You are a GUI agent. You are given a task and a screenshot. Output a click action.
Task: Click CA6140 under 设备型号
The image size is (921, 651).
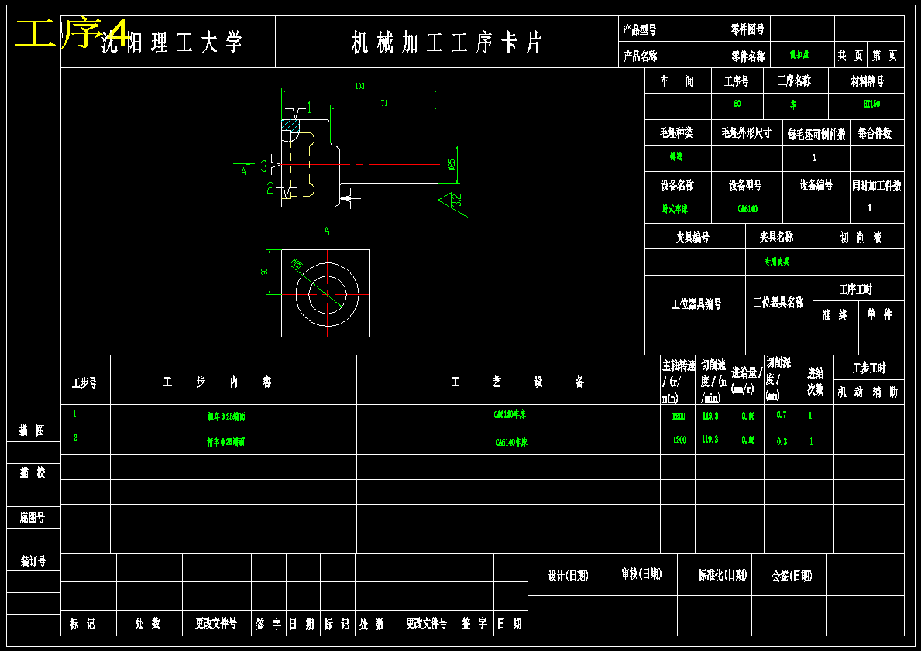coord(747,208)
